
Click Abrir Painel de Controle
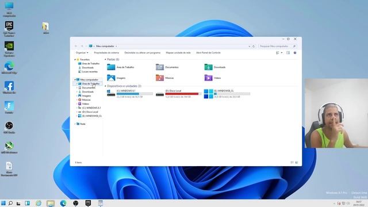coord(208,53)
